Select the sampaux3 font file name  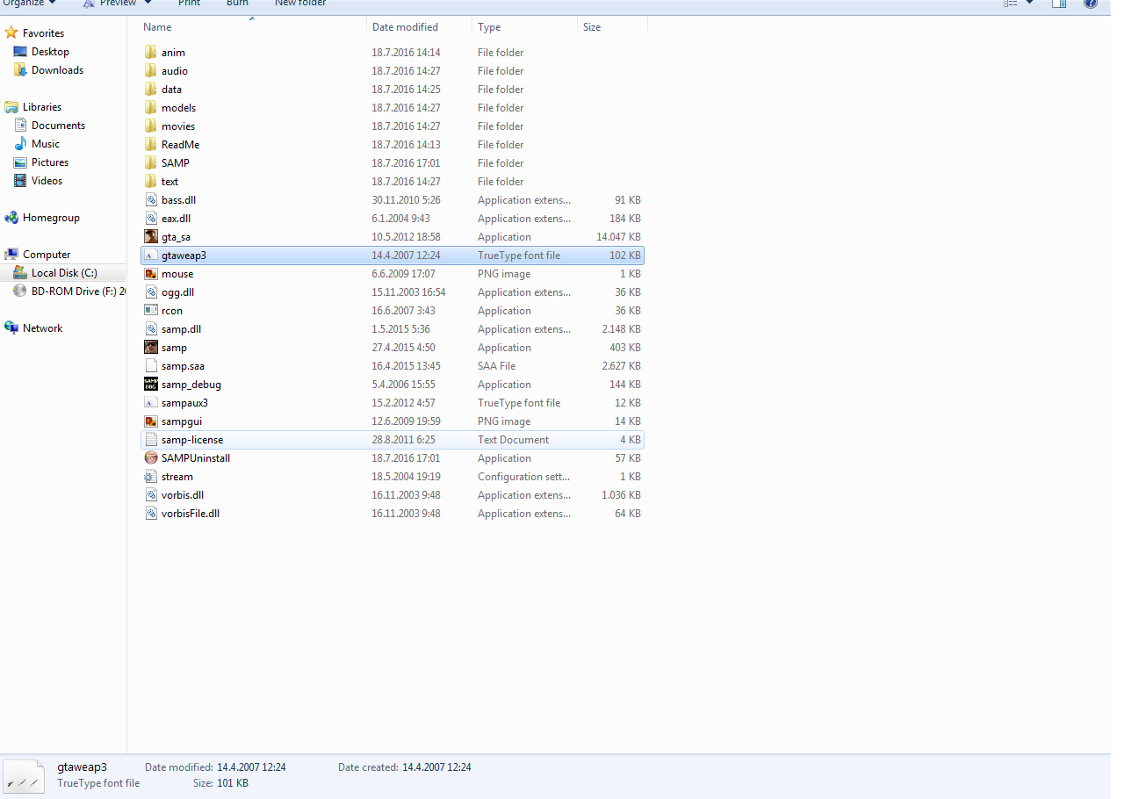184,403
